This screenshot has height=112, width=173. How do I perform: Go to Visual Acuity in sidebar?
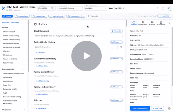(8, 81)
